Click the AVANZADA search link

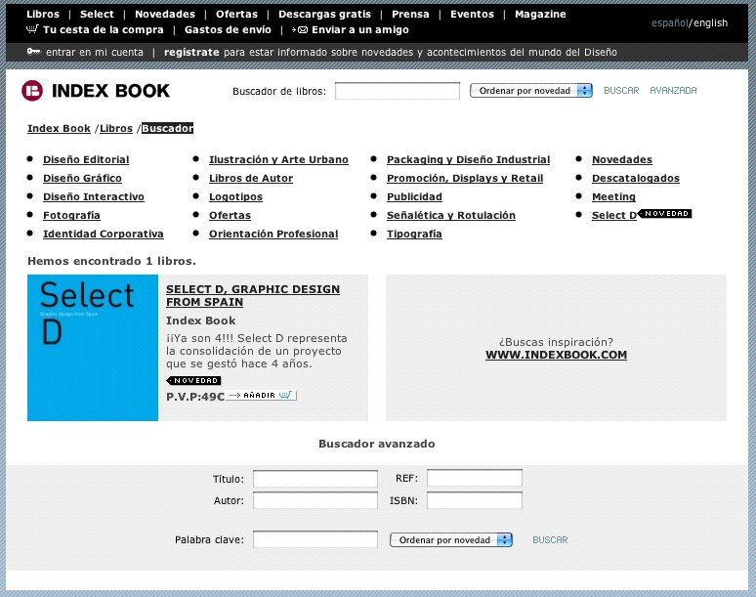tap(673, 90)
